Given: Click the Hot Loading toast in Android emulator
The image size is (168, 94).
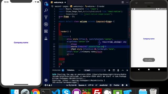Looking at the screenshot, I should coord(149,60).
